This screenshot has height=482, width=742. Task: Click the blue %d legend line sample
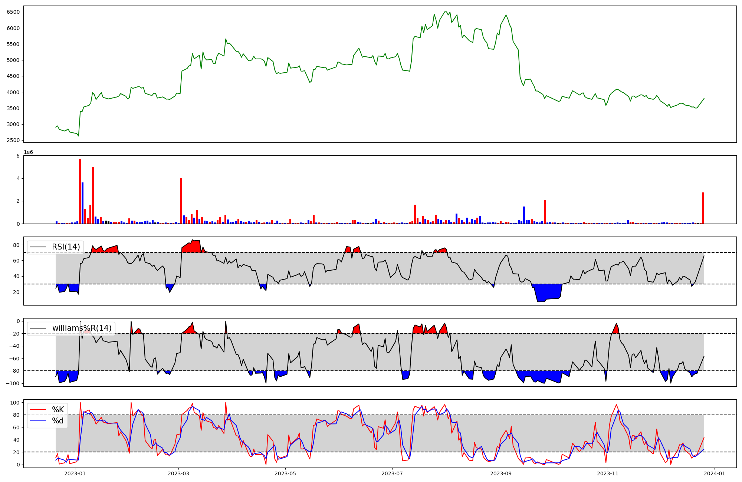(x=38, y=421)
